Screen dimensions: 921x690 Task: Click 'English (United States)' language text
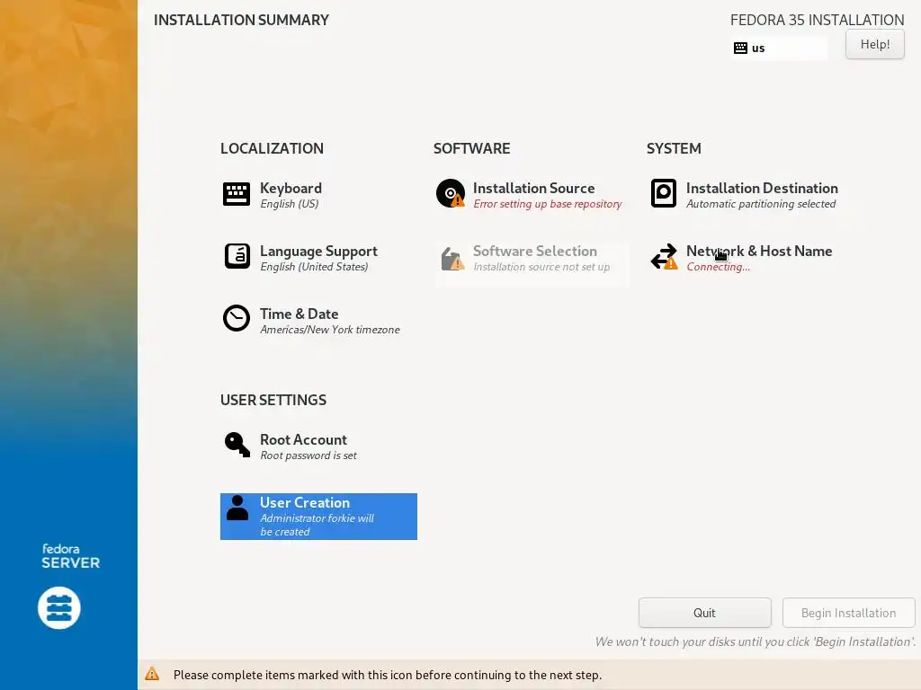tap(314, 267)
